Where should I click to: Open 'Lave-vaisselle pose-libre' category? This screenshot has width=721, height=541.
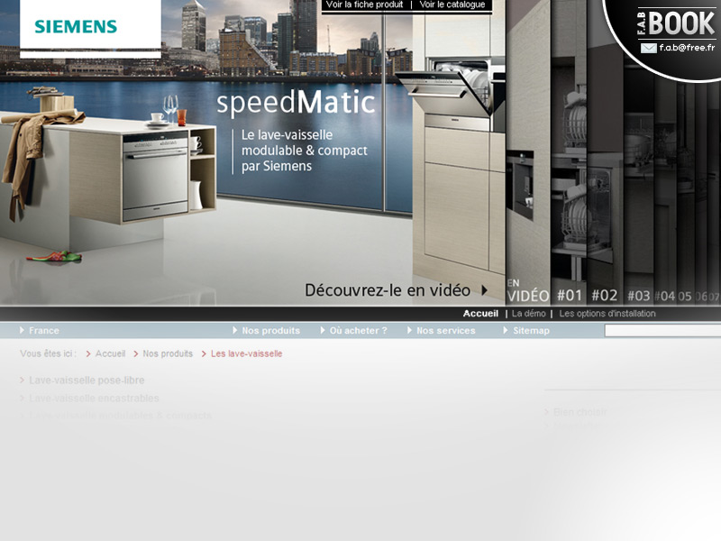tap(87, 381)
